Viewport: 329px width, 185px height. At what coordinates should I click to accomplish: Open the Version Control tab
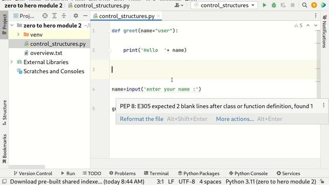point(33,173)
